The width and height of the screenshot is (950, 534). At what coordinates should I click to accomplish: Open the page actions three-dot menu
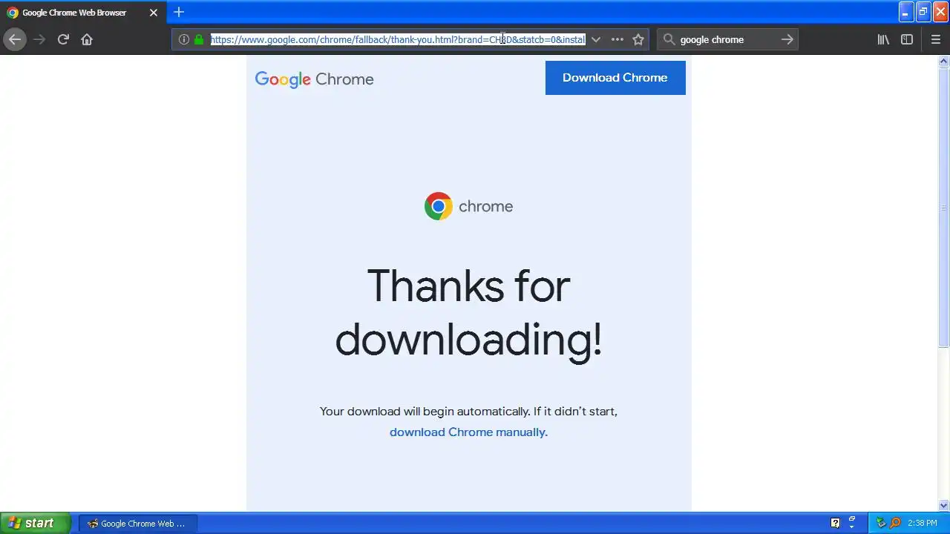click(x=617, y=39)
